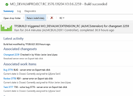The width and height of the screenshot is (133, 96).
Task: Click the Associated changesets section heading
Action: (x=20, y=49)
